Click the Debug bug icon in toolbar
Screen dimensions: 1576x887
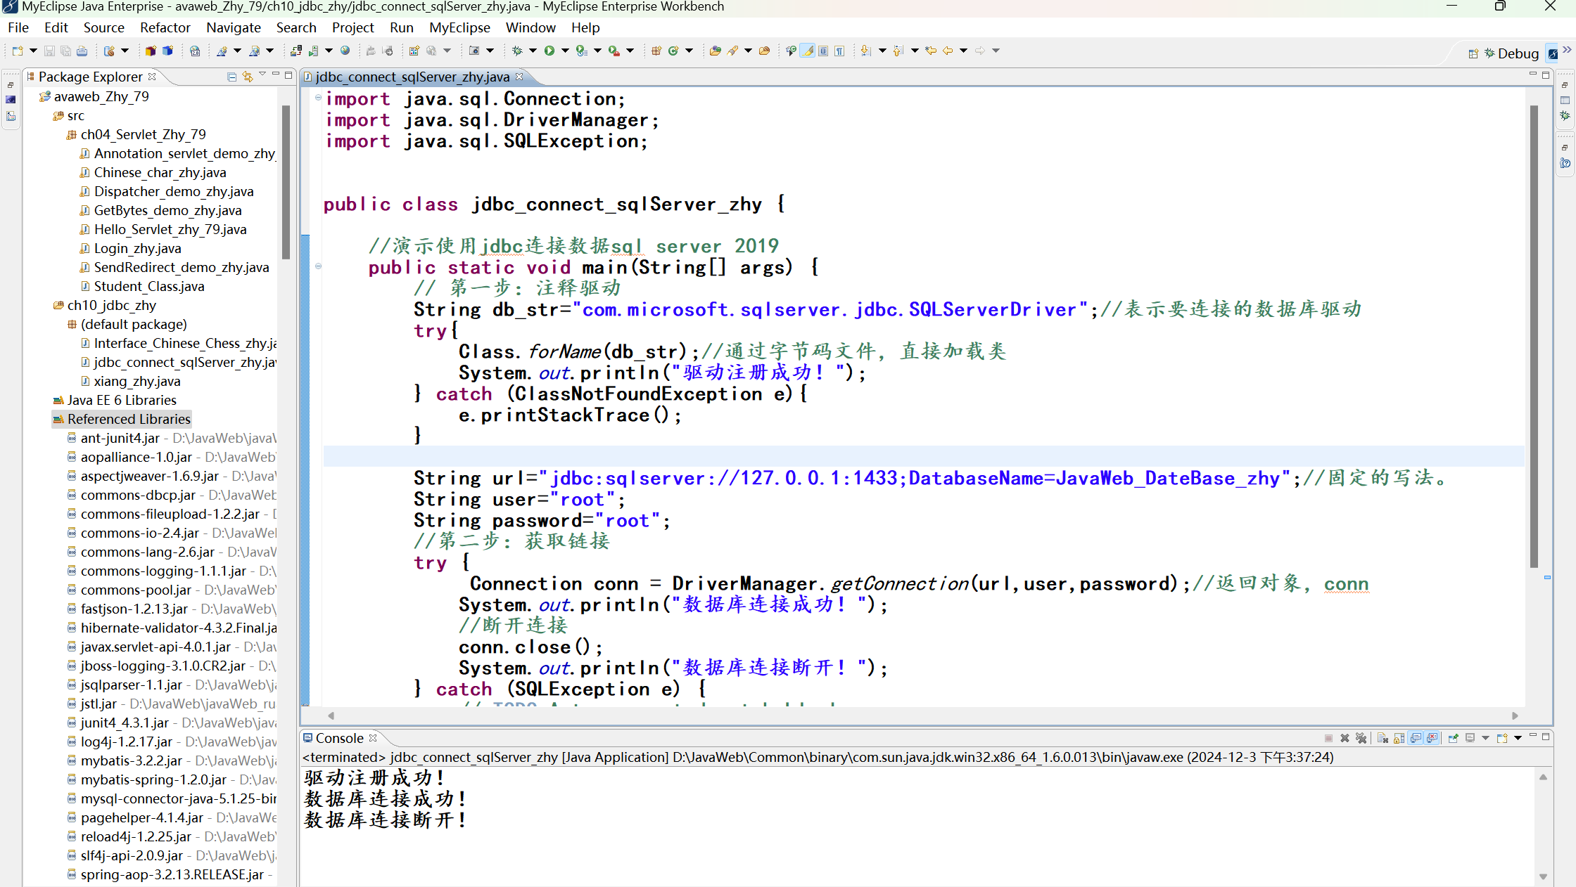tap(517, 51)
